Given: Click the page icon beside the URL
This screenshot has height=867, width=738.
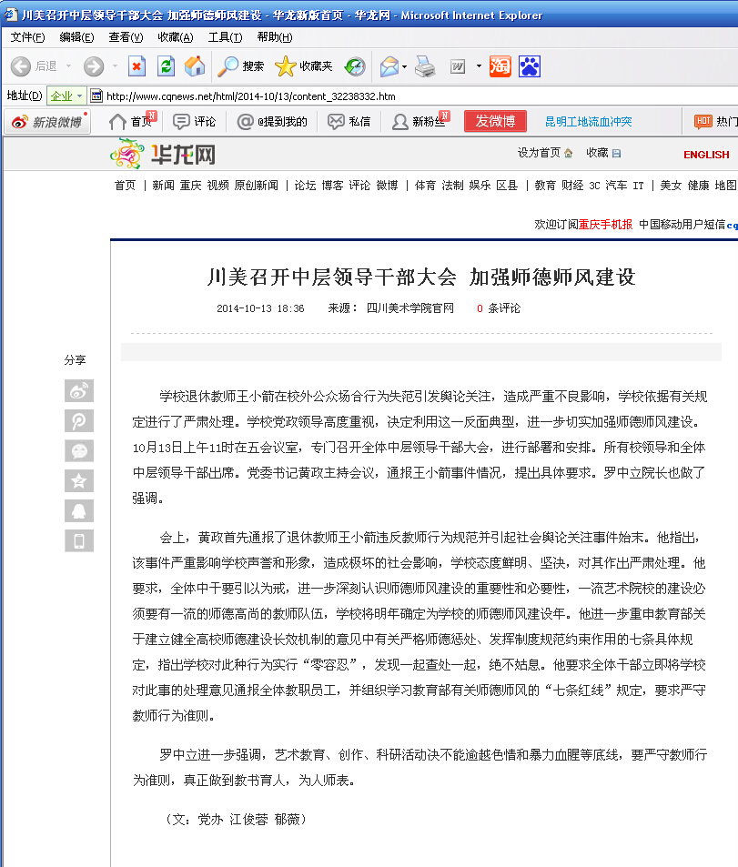Looking at the screenshot, I should pos(96,96).
